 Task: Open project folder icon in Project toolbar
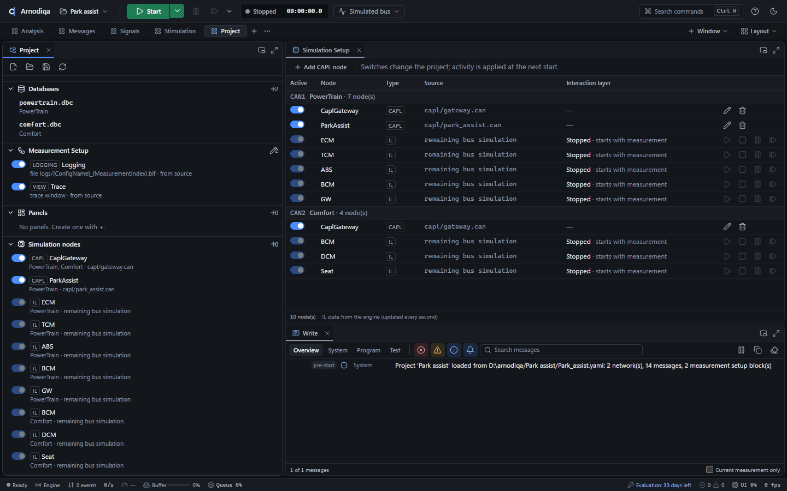(x=30, y=67)
